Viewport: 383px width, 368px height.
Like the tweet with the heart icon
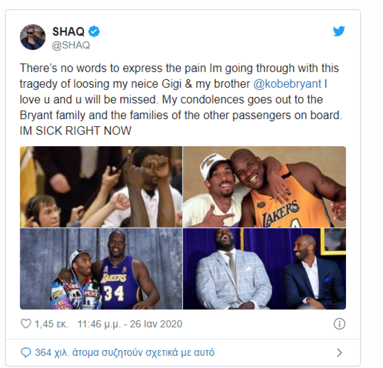26,324
